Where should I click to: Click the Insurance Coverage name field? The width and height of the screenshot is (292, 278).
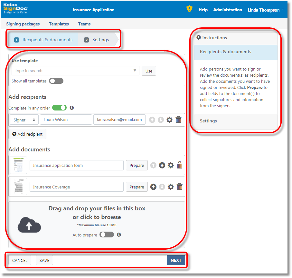pyautogui.click(x=76, y=187)
